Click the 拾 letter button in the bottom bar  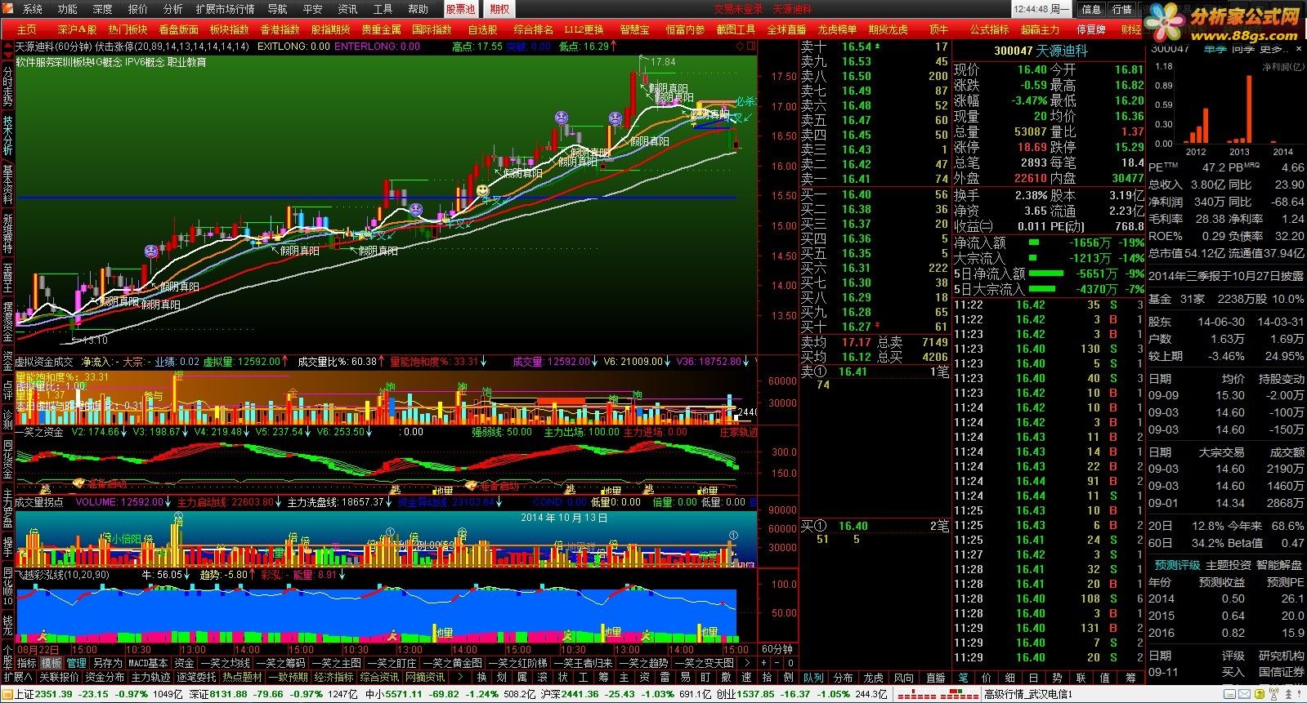(x=768, y=678)
